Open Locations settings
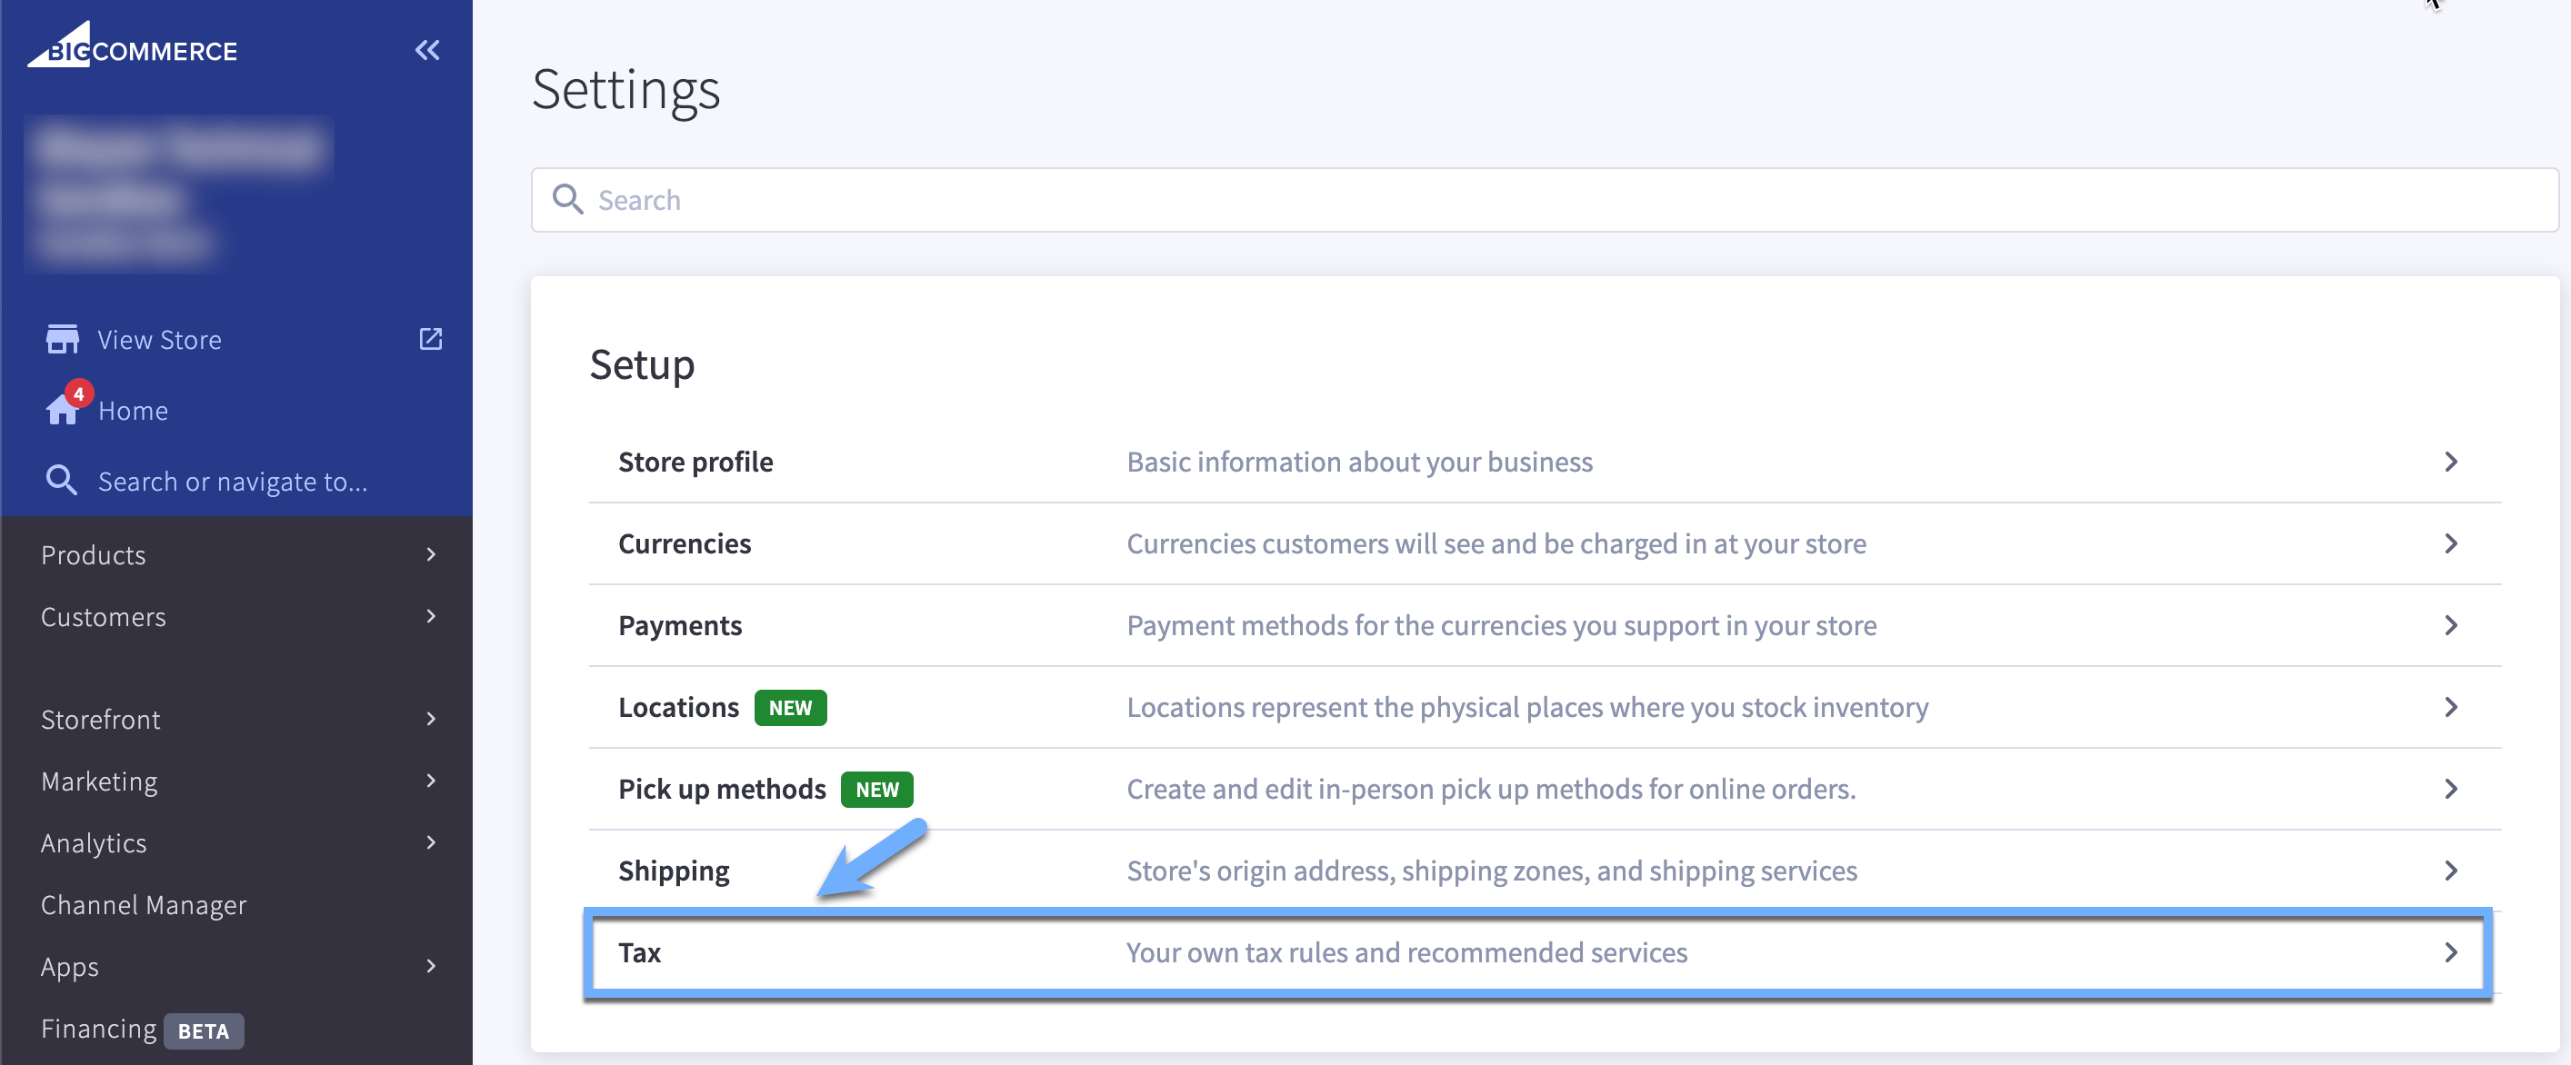The width and height of the screenshot is (2571, 1065). point(1544,707)
